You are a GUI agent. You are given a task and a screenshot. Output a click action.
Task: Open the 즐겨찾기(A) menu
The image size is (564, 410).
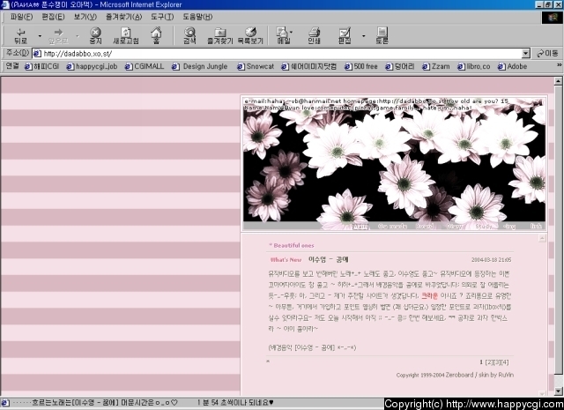pos(123,17)
